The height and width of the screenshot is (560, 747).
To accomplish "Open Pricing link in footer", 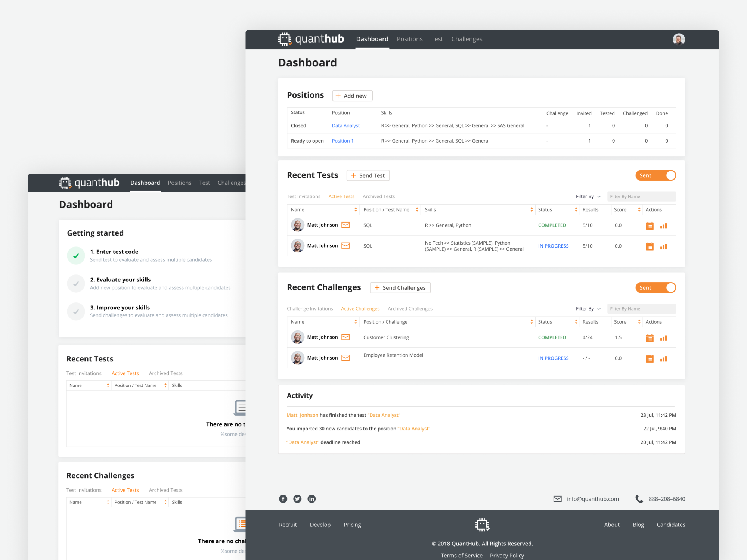I will [x=352, y=525].
